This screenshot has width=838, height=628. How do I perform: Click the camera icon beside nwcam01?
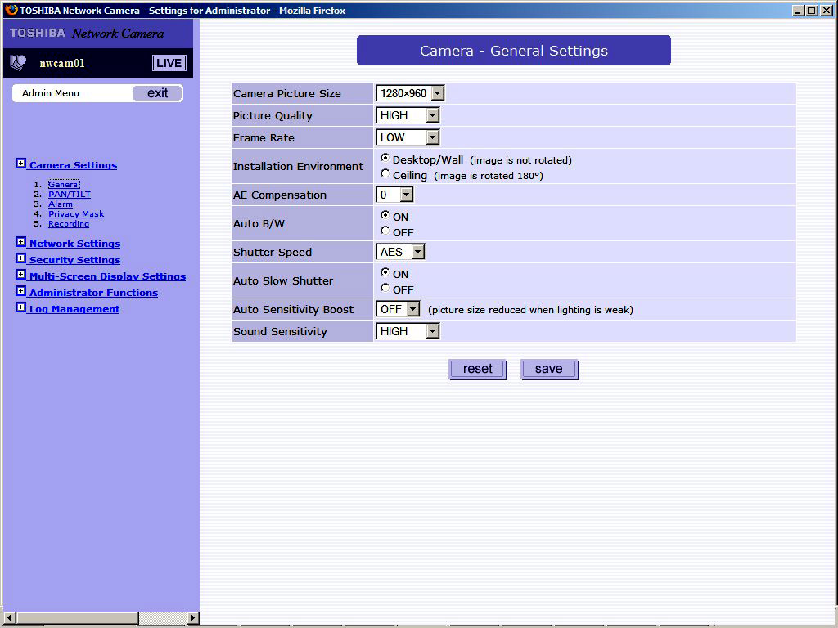pos(18,63)
